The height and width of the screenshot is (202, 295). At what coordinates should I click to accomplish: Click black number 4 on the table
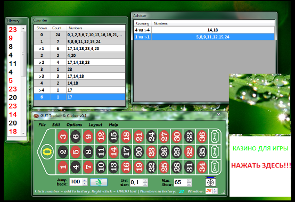[x=76, y=167]
